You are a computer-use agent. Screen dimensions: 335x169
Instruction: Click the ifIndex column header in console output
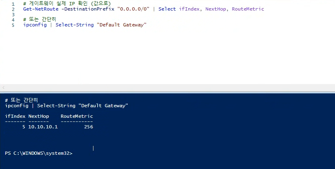pos(15,116)
